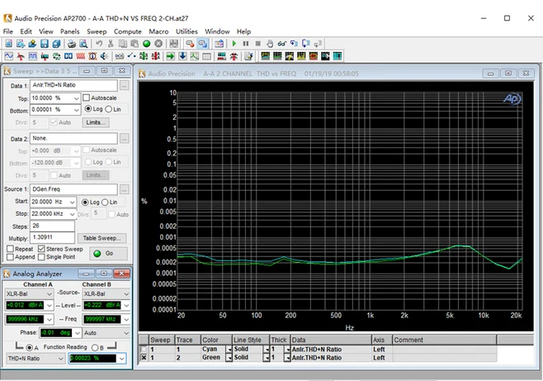The height and width of the screenshot is (381, 543).
Task: Click the eyeglasses icon in toolbar
Action: click(282, 43)
